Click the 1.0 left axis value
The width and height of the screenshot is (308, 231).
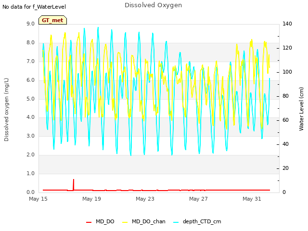pyautogui.click(x=30, y=173)
